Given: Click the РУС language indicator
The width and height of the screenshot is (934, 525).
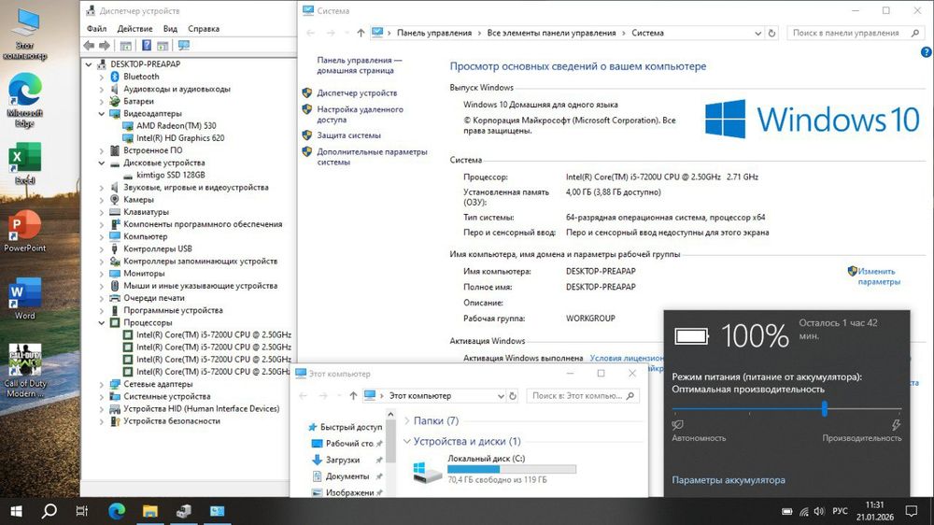Looking at the screenshot, I should [840, 511].
